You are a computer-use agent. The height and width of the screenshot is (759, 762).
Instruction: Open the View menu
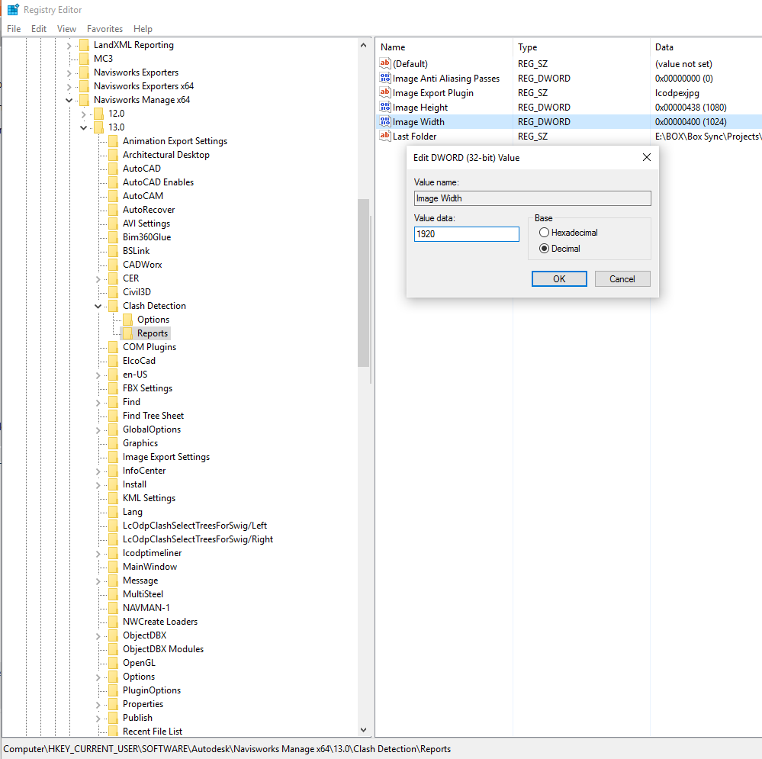(x=66, y=29)
